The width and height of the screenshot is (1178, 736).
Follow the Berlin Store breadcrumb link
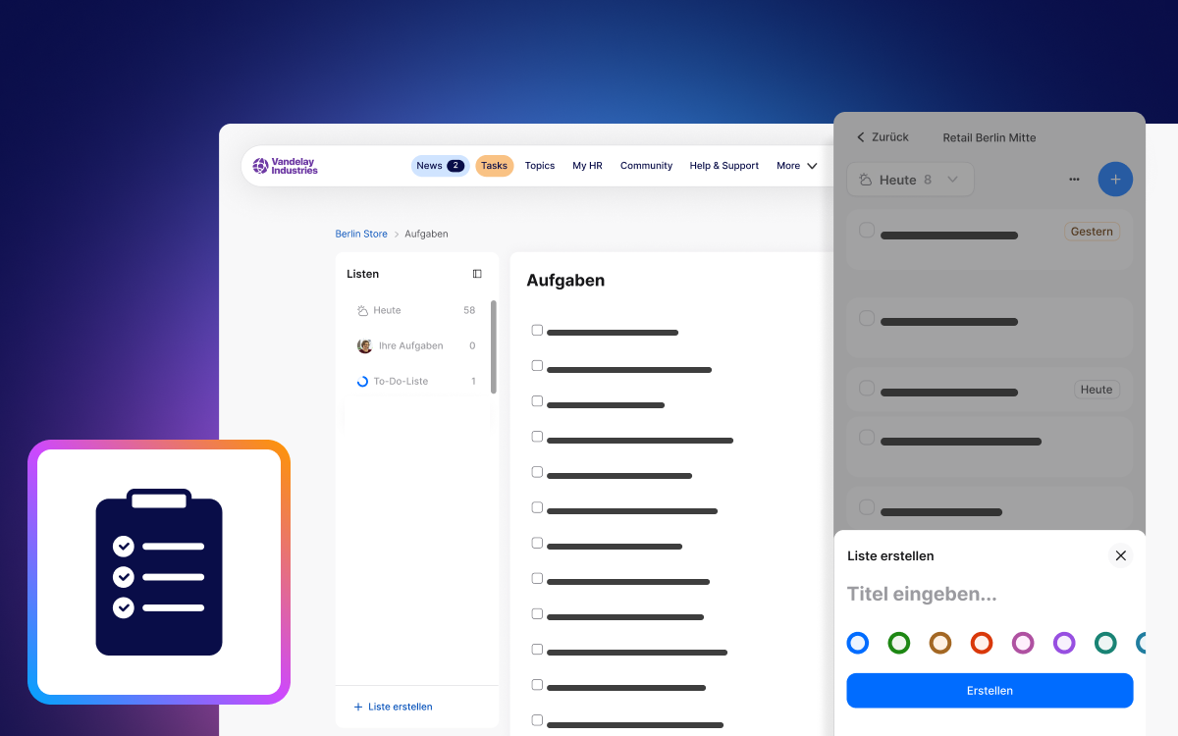point(361,234)
